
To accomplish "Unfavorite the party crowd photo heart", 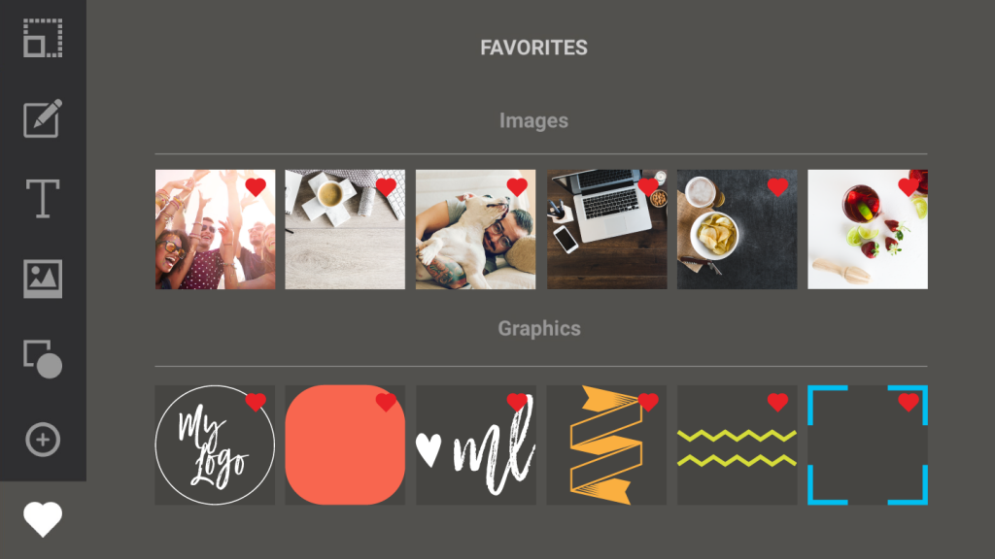I will 256,187.
